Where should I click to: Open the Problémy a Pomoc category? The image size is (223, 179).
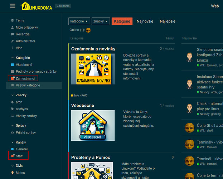(91, 158)
